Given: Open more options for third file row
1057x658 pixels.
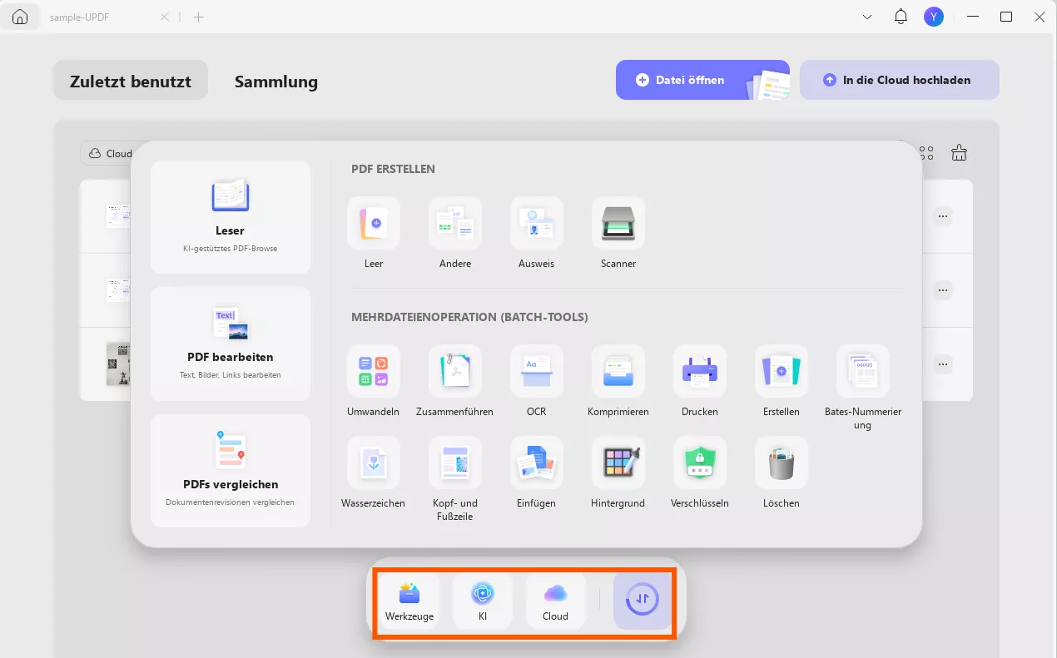Looking at the screenshot, I should coord(942,364).
